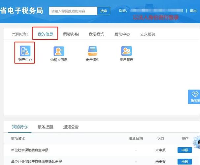Select the row text 单位社会保险费特殊缴费确认申报
Image resolution: width=200 pixels, height=165 pixels.
37,162
